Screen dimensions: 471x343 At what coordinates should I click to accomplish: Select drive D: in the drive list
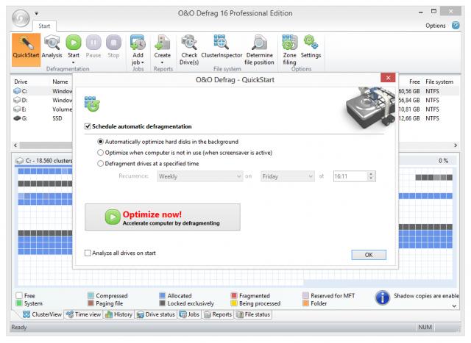point(20,100)
